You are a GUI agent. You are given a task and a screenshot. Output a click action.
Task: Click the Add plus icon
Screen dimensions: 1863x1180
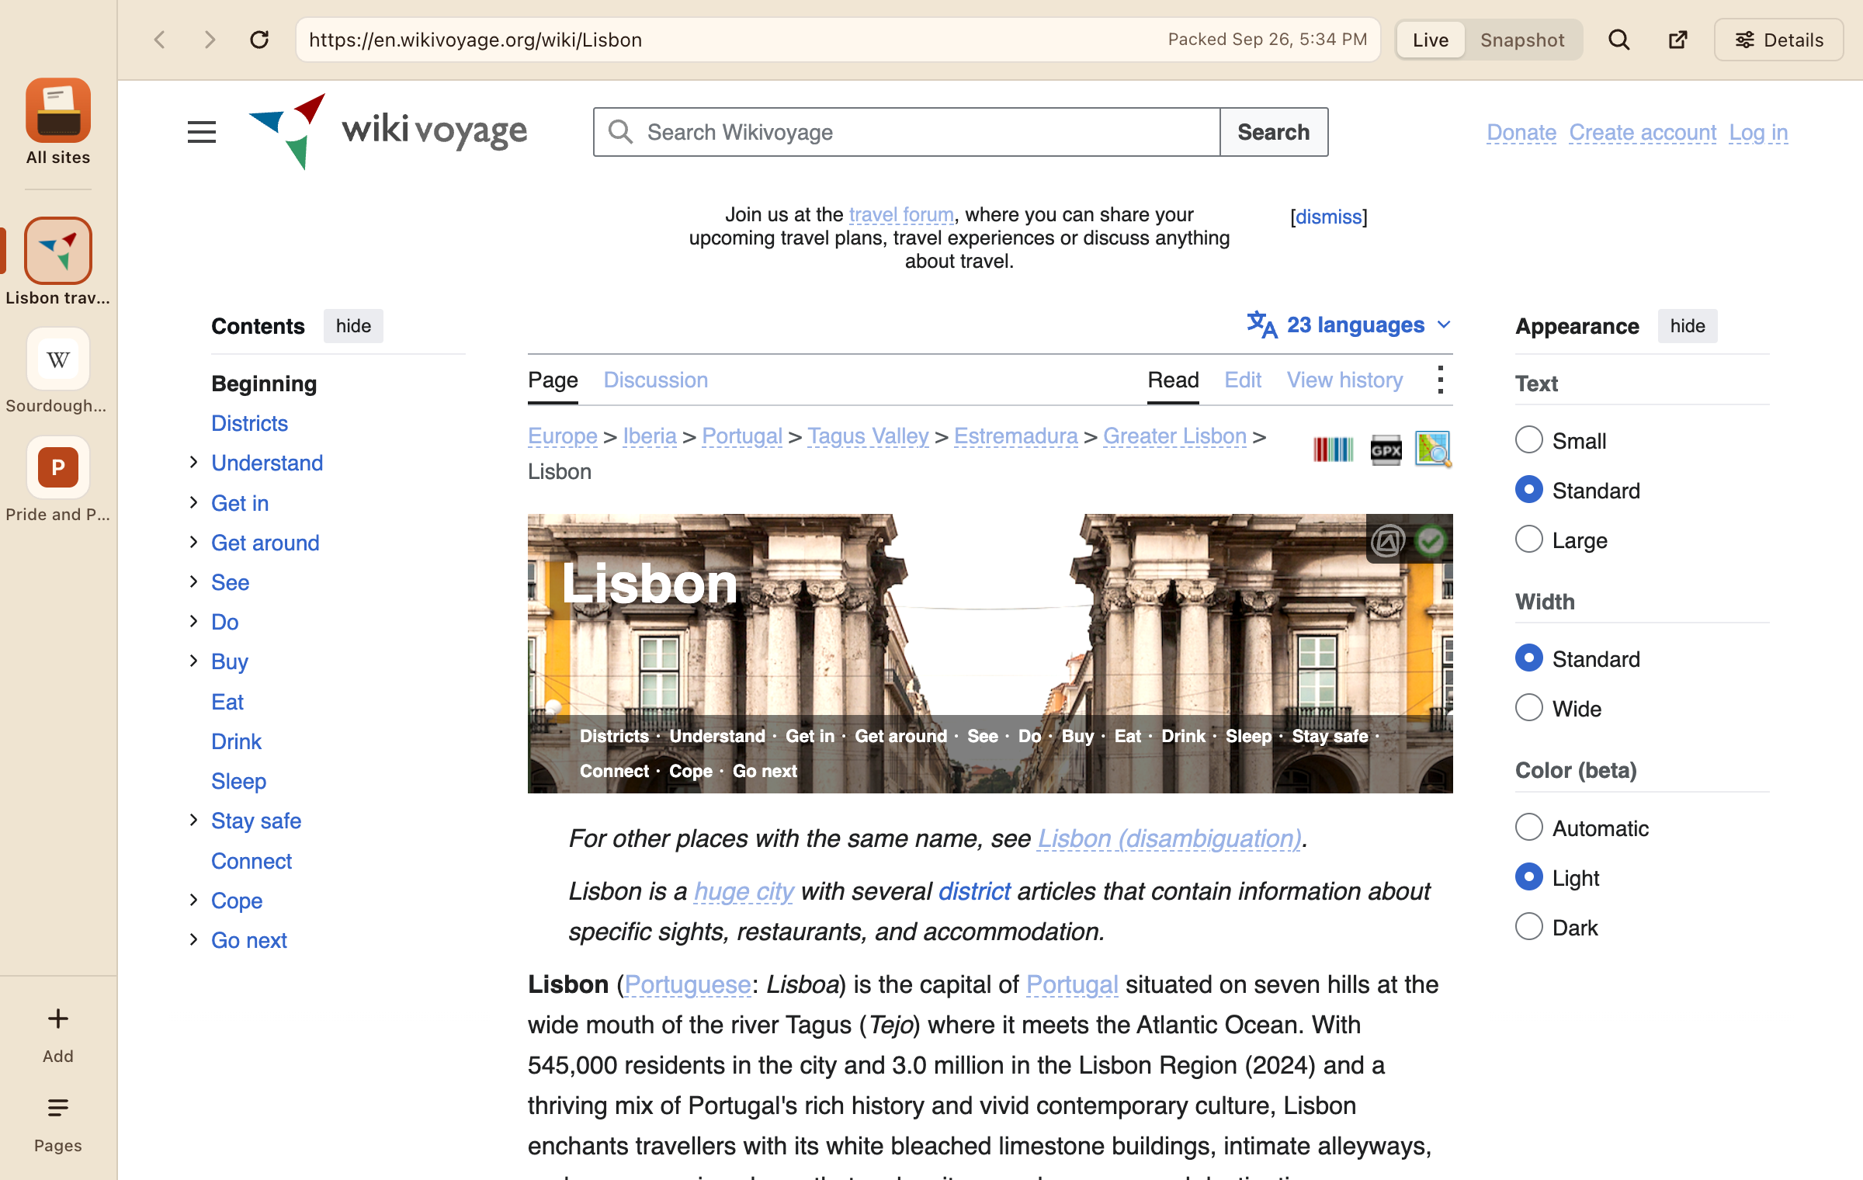58,1019
